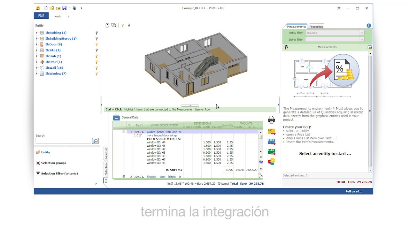The height and width of the screenshot is (230, 409).
Task: Toggle visibility bulb for IfcBuilding
Action: (x=96, y=33)
